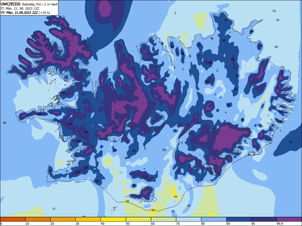The height and width of the screenshot is (226, 302).
Task: Pick the humidity value 84 in central Iceland
Action: [164, 150]
